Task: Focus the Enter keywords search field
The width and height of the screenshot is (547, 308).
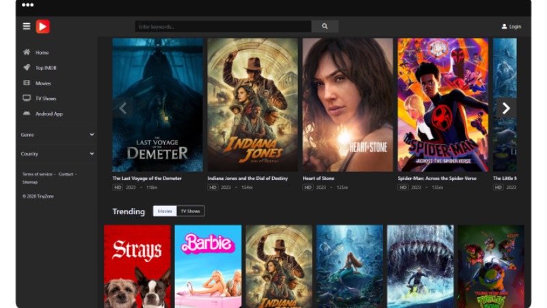Action: tap(224, 27)
